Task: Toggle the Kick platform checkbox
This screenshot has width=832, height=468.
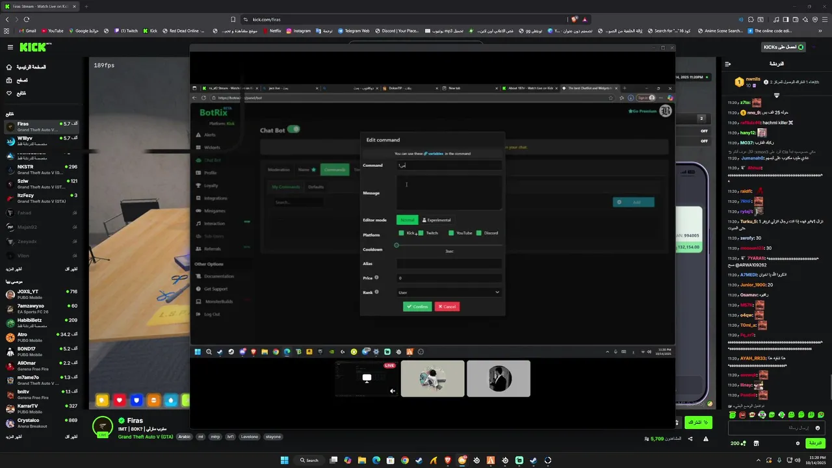Action: pyautogui.click(x=401, y=233)
